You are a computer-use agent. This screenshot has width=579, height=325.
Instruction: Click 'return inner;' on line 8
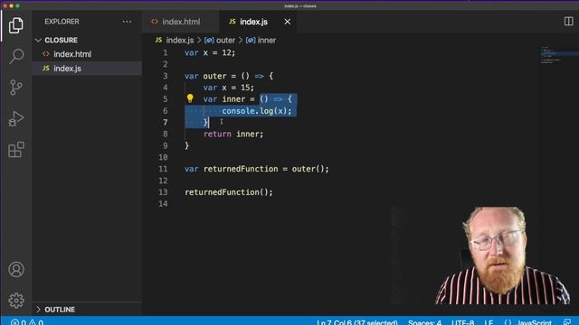(233, 134)
